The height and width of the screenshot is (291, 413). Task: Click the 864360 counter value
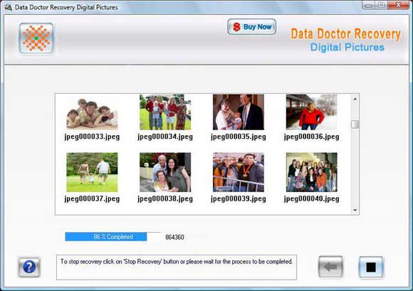coord(174,237)
